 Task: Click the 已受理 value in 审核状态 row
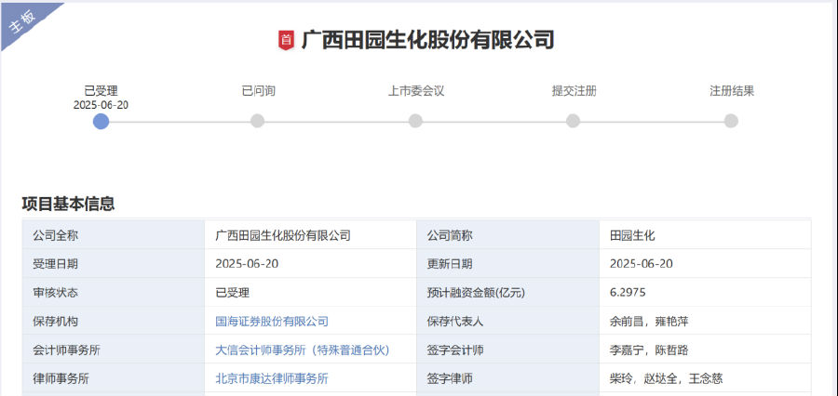(x=232, y=293)
